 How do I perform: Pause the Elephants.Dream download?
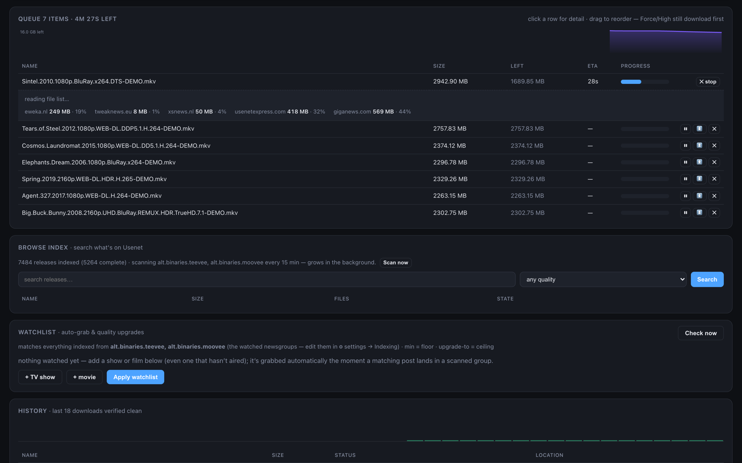pyautogui.click(x=685, y=162)
